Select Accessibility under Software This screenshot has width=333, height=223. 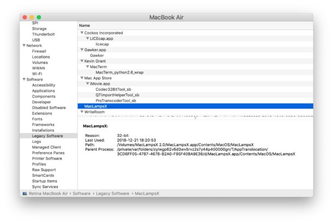pyautogui.click(x=44, y=85)
